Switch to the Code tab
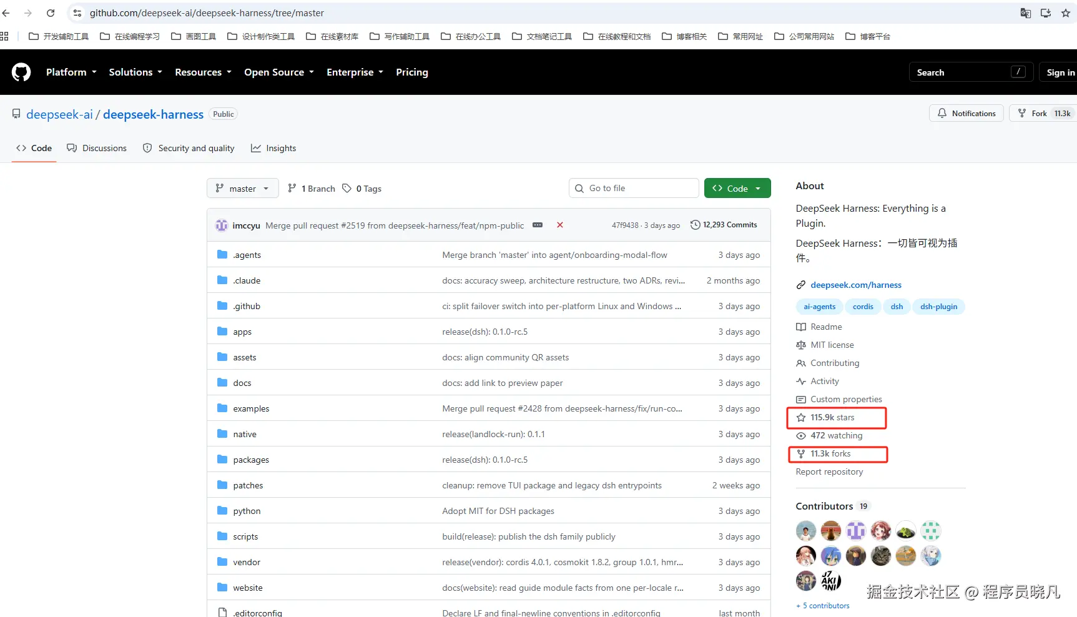 (x=34, y=148)
